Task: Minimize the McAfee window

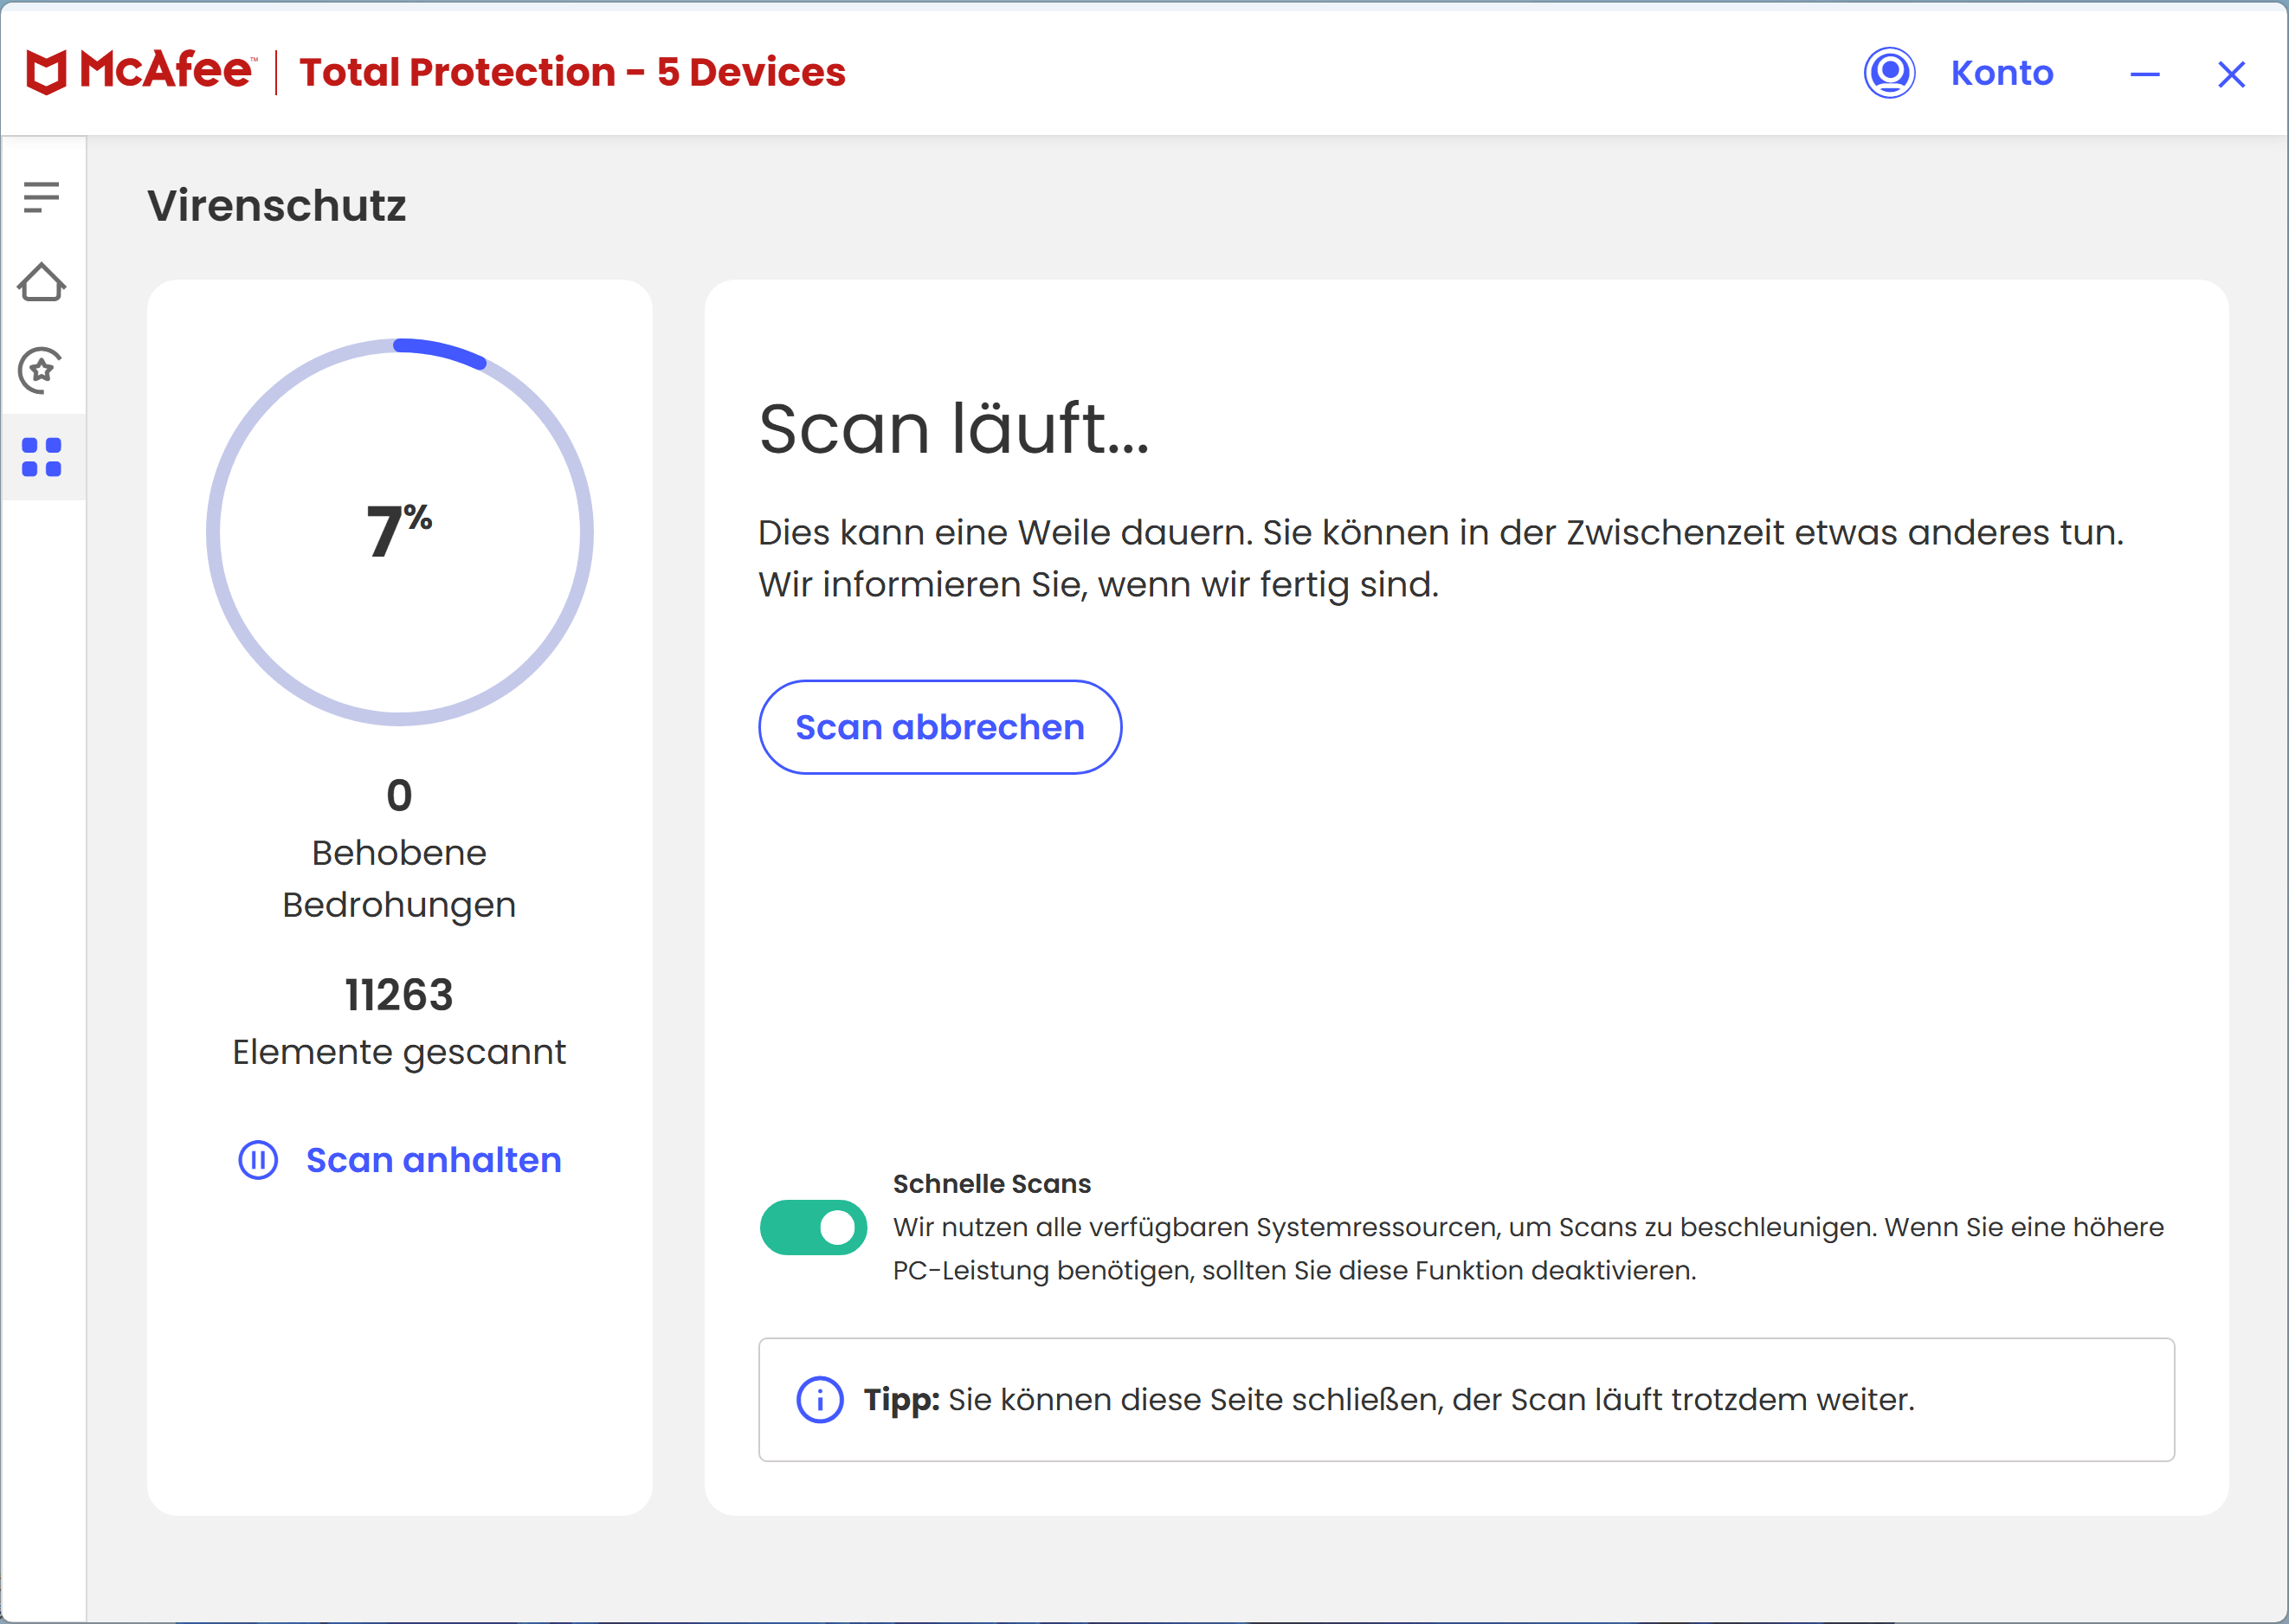Action: point(2144,74)
